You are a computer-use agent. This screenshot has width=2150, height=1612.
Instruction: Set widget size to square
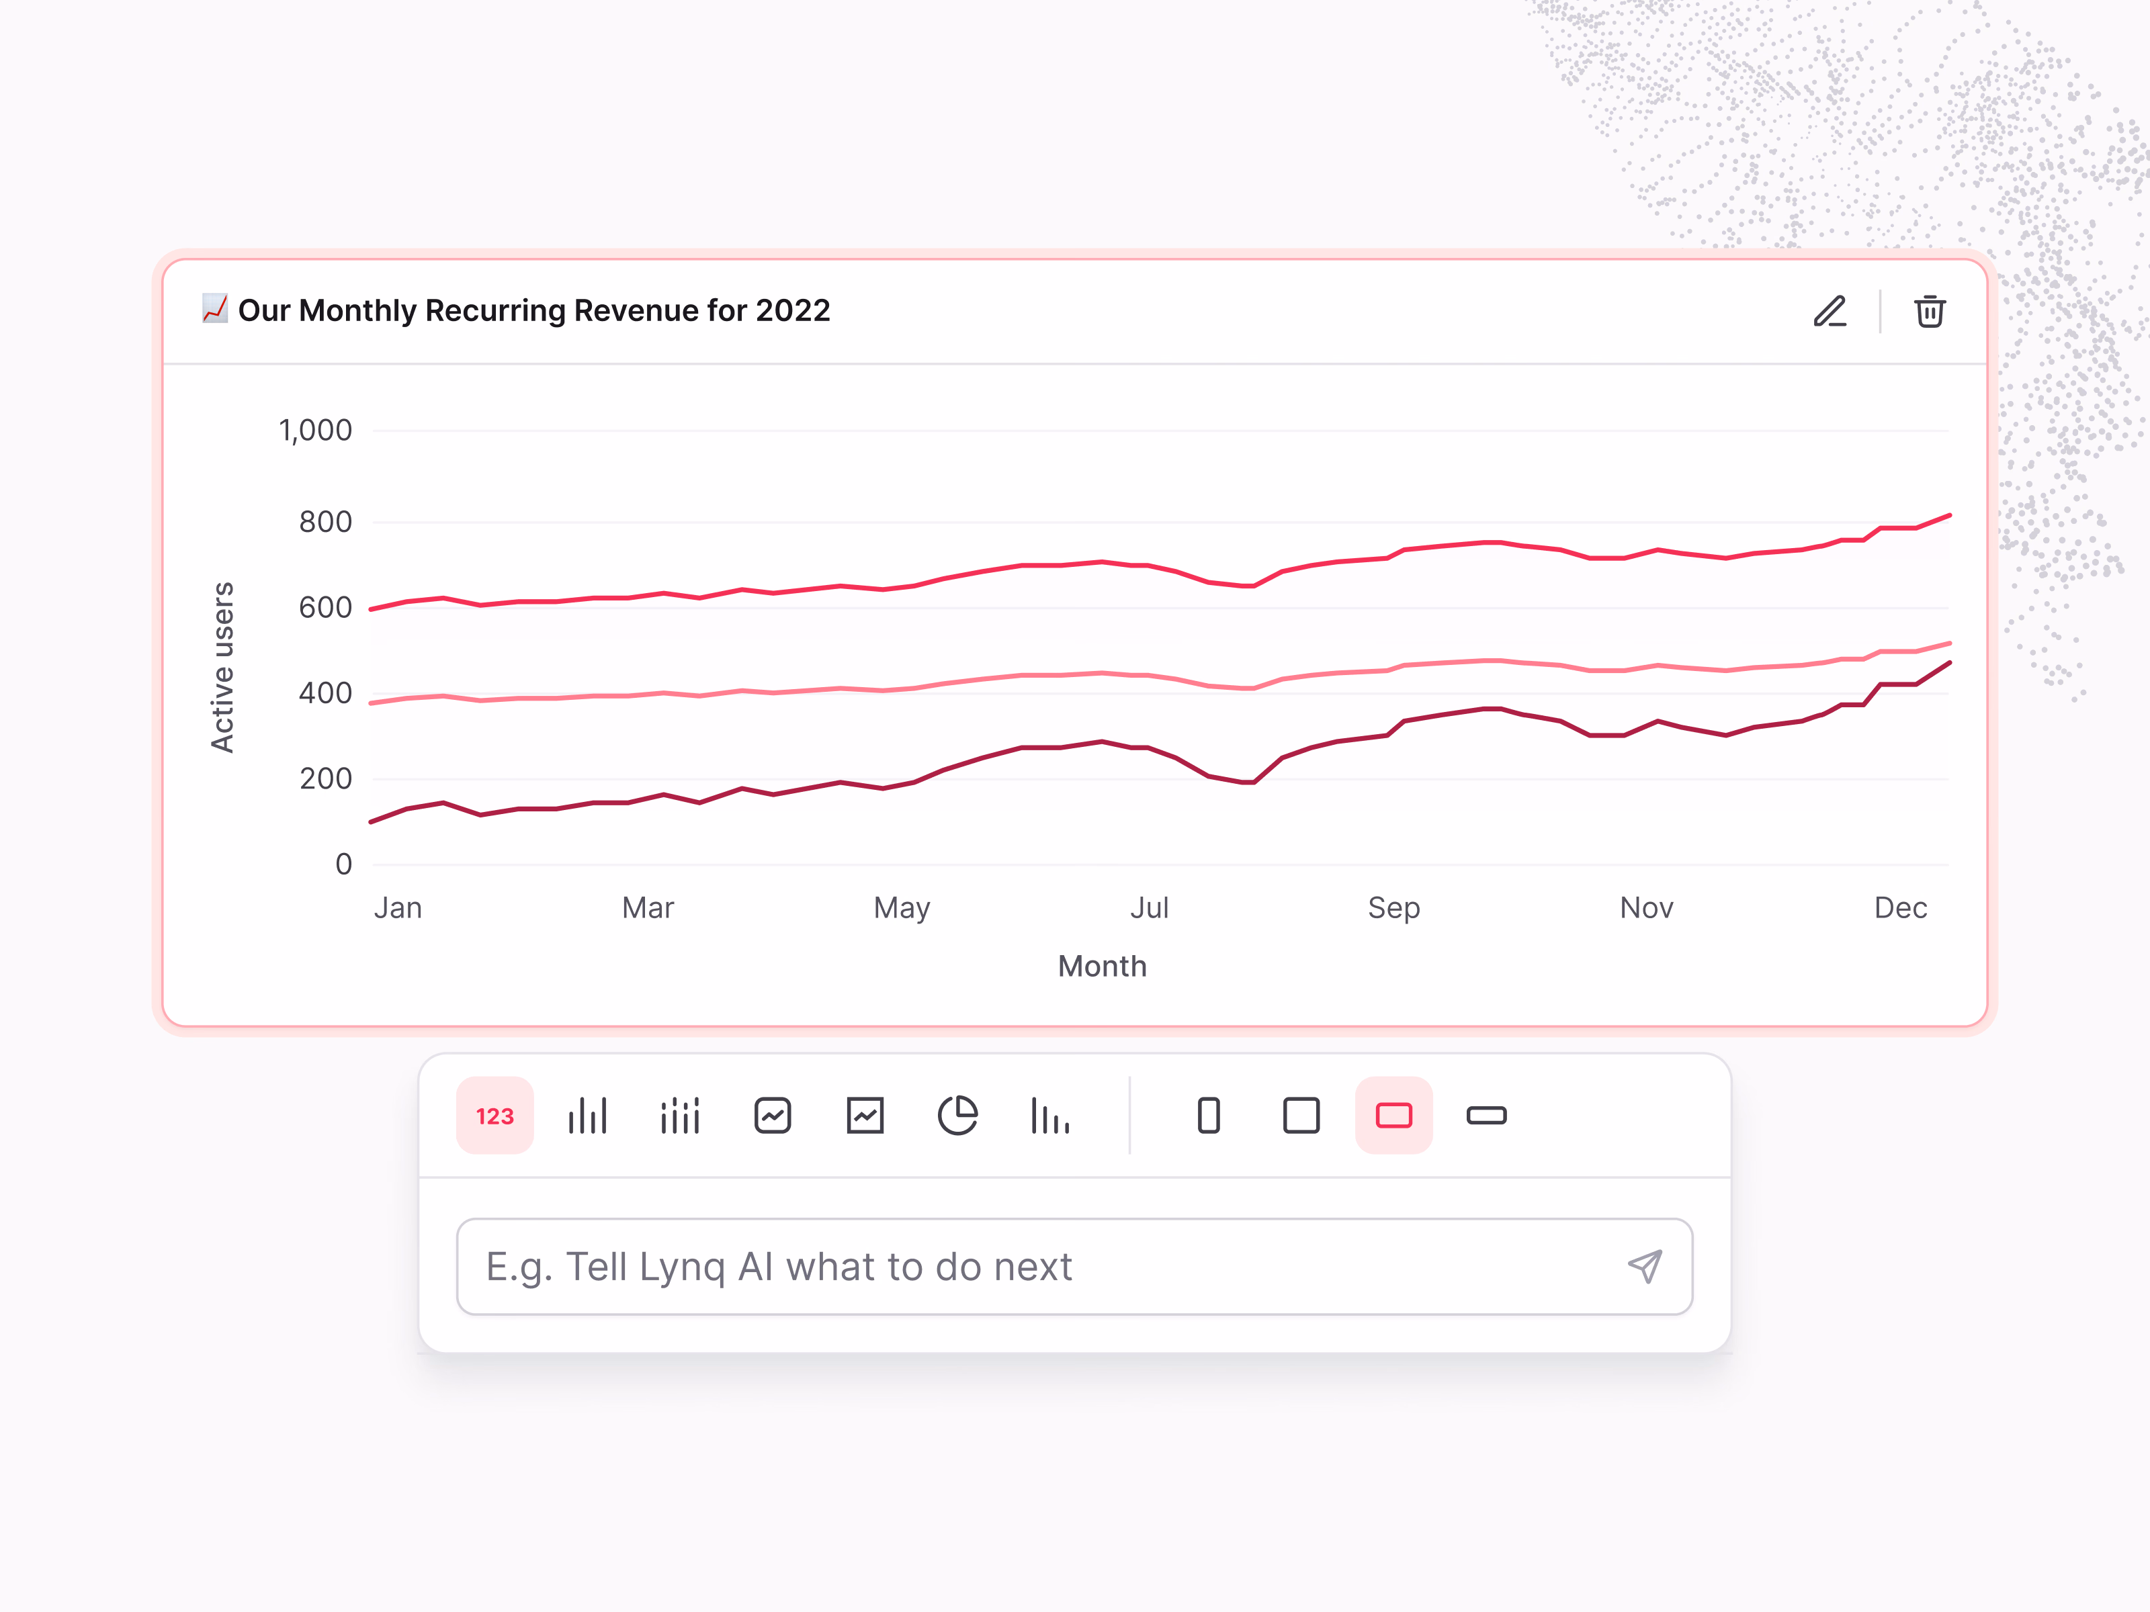pyautogui.click(x=1301, y=1116)
